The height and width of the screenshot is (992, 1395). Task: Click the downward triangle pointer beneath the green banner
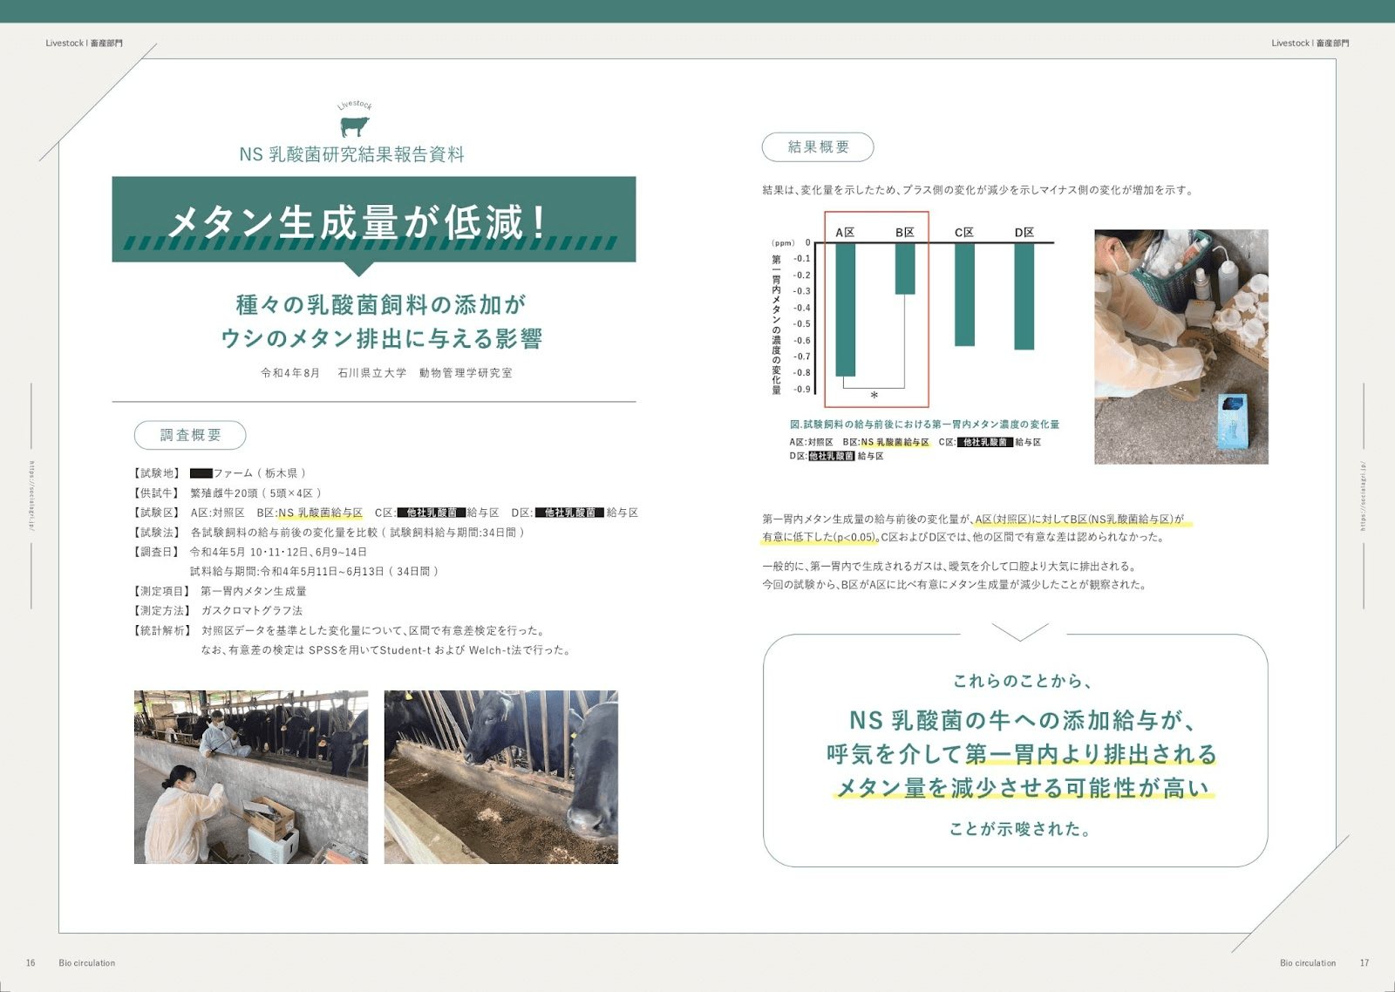coord(358,268)
